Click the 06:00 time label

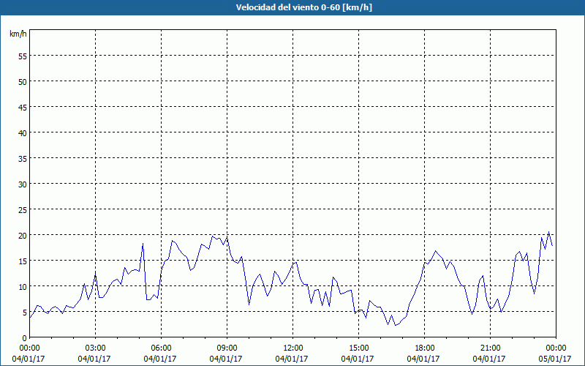pyautogui.click(x=160, y=348)
